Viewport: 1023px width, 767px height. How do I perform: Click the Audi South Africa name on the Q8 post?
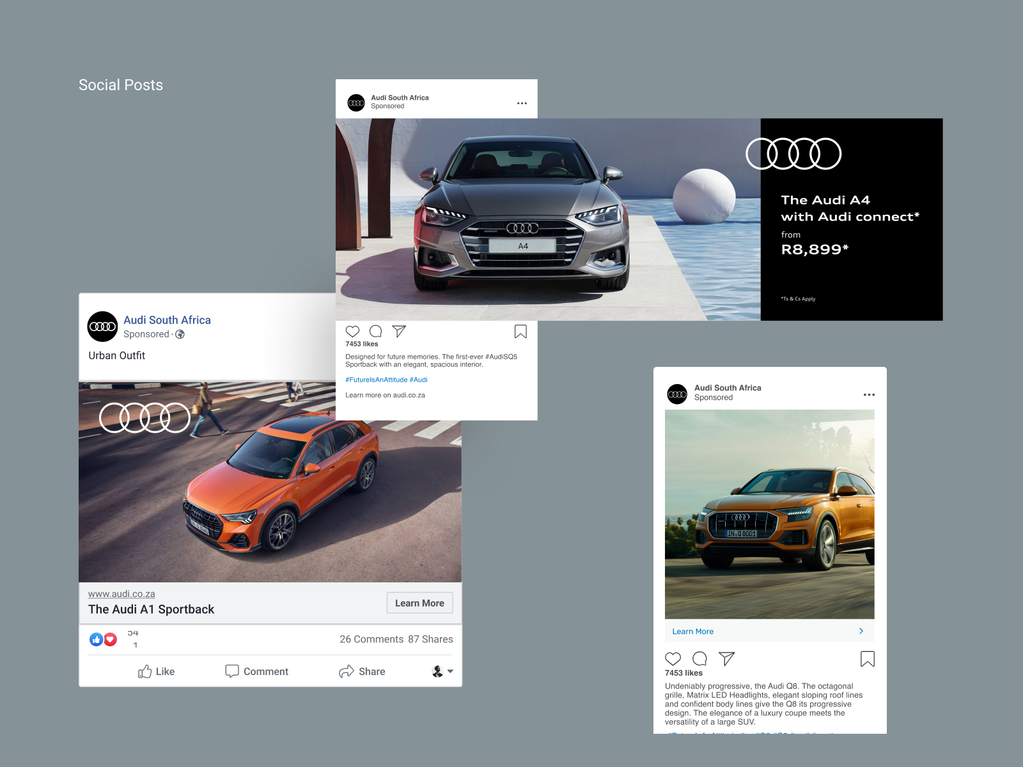pyautogui.click(x=728, y=388)
